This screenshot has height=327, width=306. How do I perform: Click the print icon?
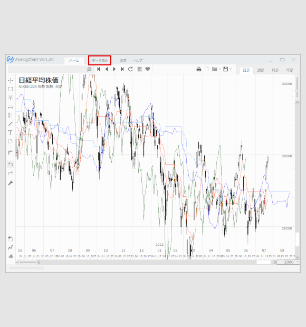(x=199, y=69)
